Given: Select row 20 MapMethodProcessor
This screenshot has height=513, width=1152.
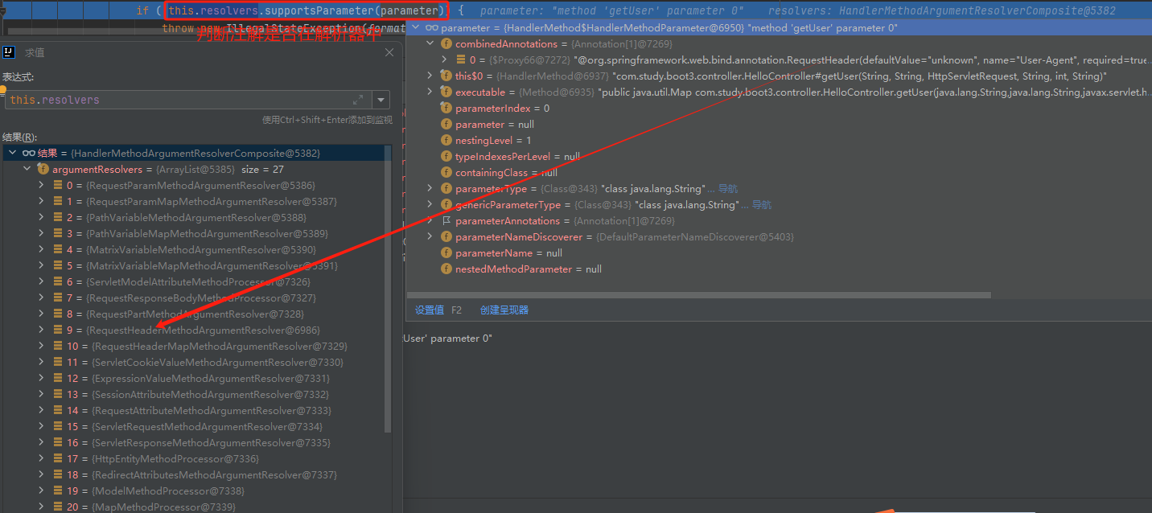Looking at the screenshot, I should click(x=193, y=507).
